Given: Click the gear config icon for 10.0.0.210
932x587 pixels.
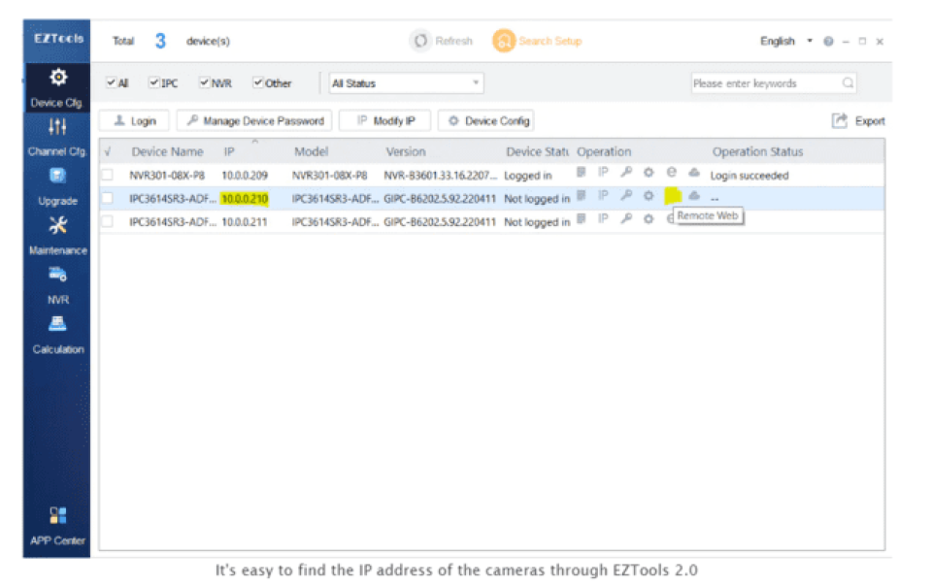Looking at the screenshot, I should (649, 198).
